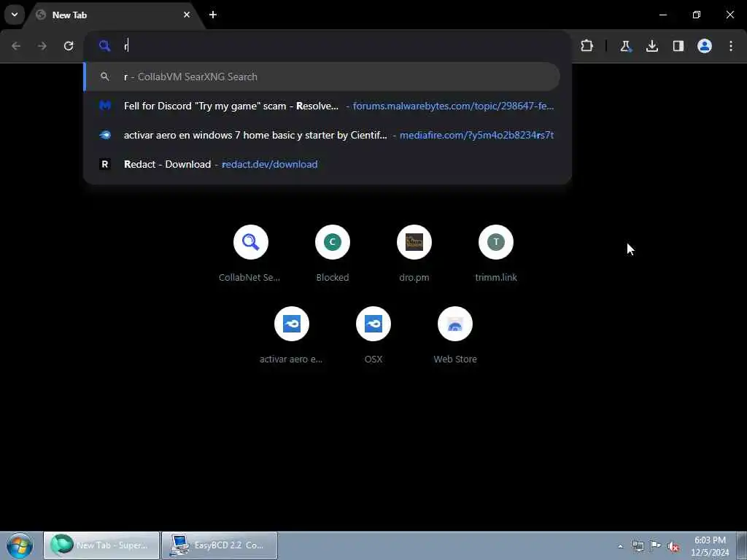
Task: Open the activar aero shortcut tile
Action: pyautogui.click(x=292, y=335)
